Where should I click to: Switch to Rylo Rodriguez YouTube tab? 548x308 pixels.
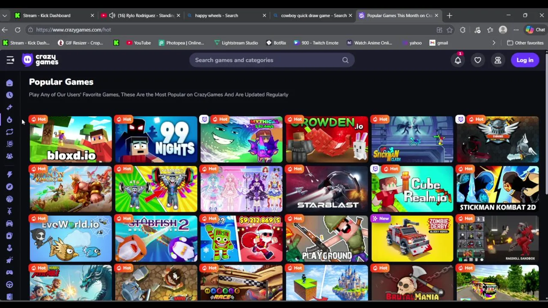pos(141,15)
